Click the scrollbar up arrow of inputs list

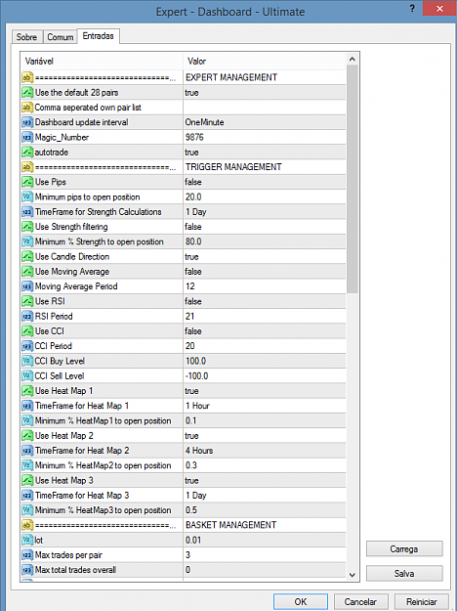coord(353,60)
